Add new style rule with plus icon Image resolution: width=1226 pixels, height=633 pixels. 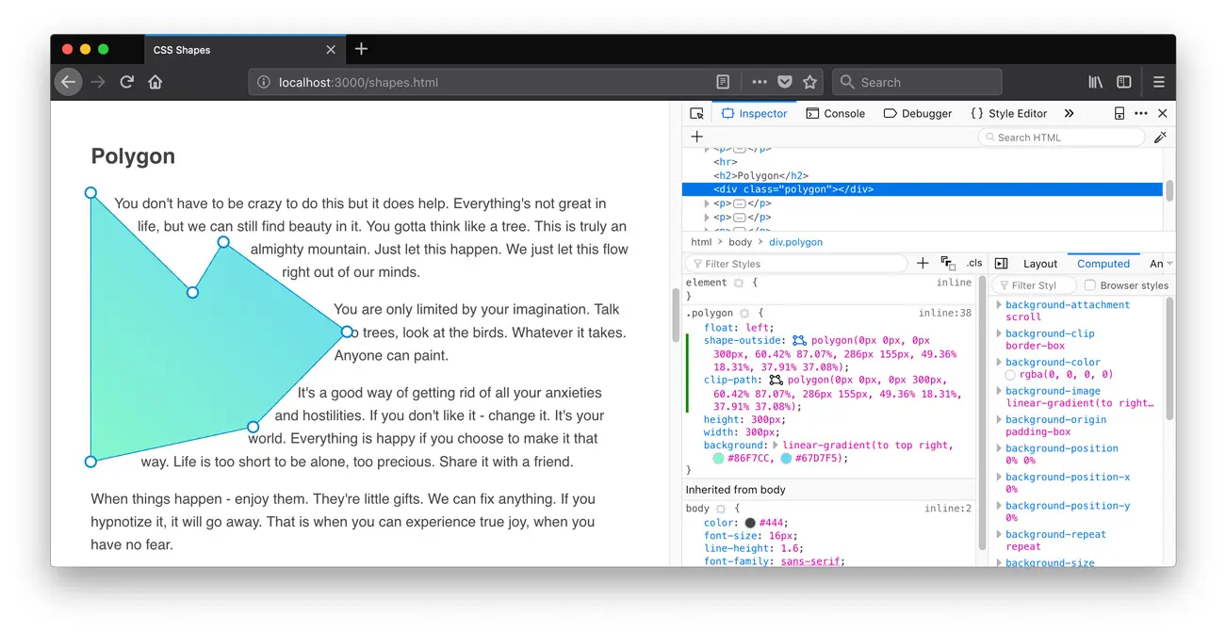(x=923, y=264)
